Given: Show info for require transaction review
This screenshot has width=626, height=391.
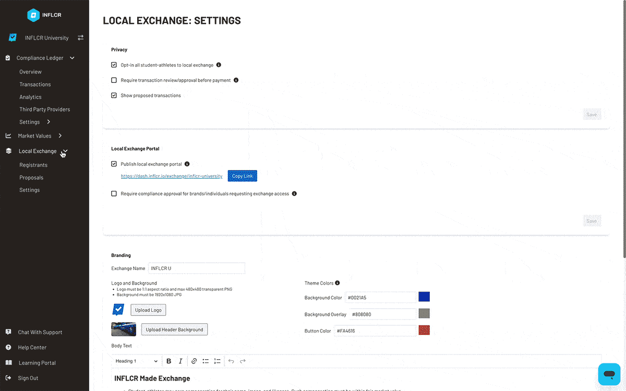Looking at the screenshot, I should (236, 80).
